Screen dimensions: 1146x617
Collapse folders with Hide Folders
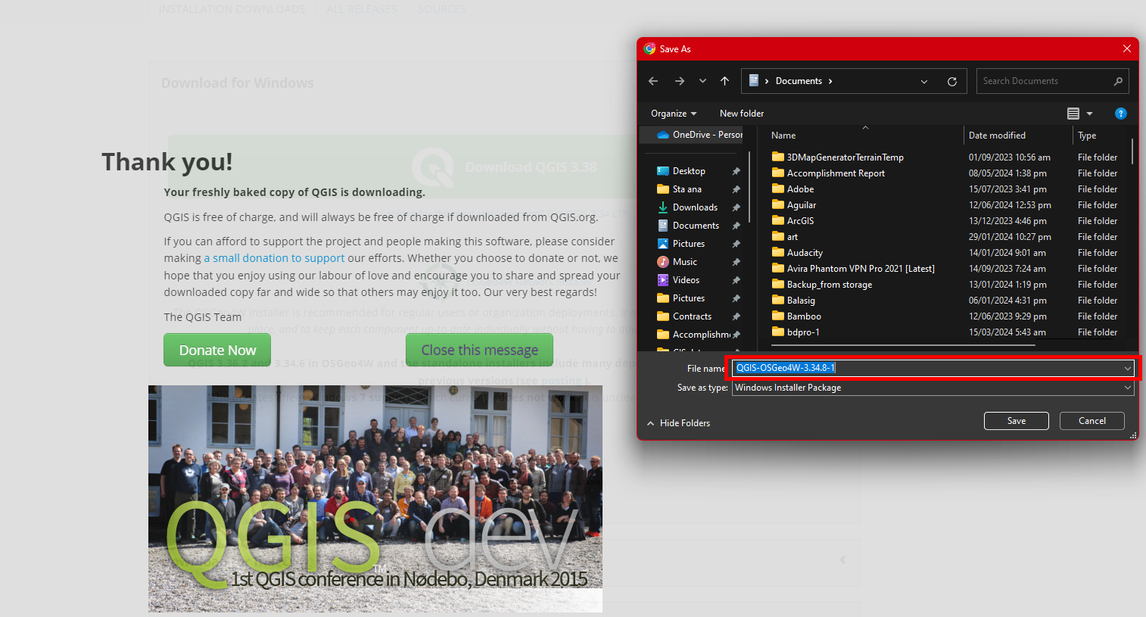click(x=678, y=423)
